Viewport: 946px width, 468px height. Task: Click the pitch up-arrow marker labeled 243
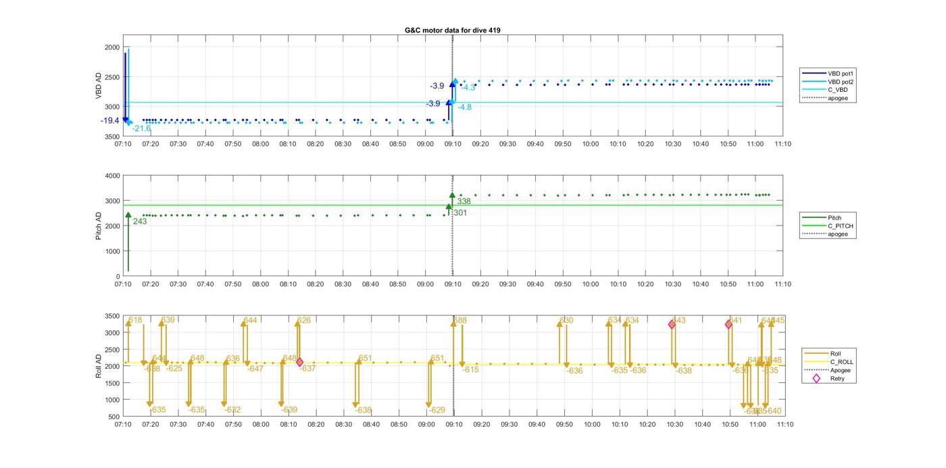[x=128, y=215]
